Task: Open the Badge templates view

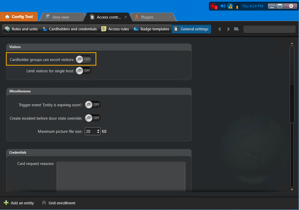Action: click(x=136, y=29)
